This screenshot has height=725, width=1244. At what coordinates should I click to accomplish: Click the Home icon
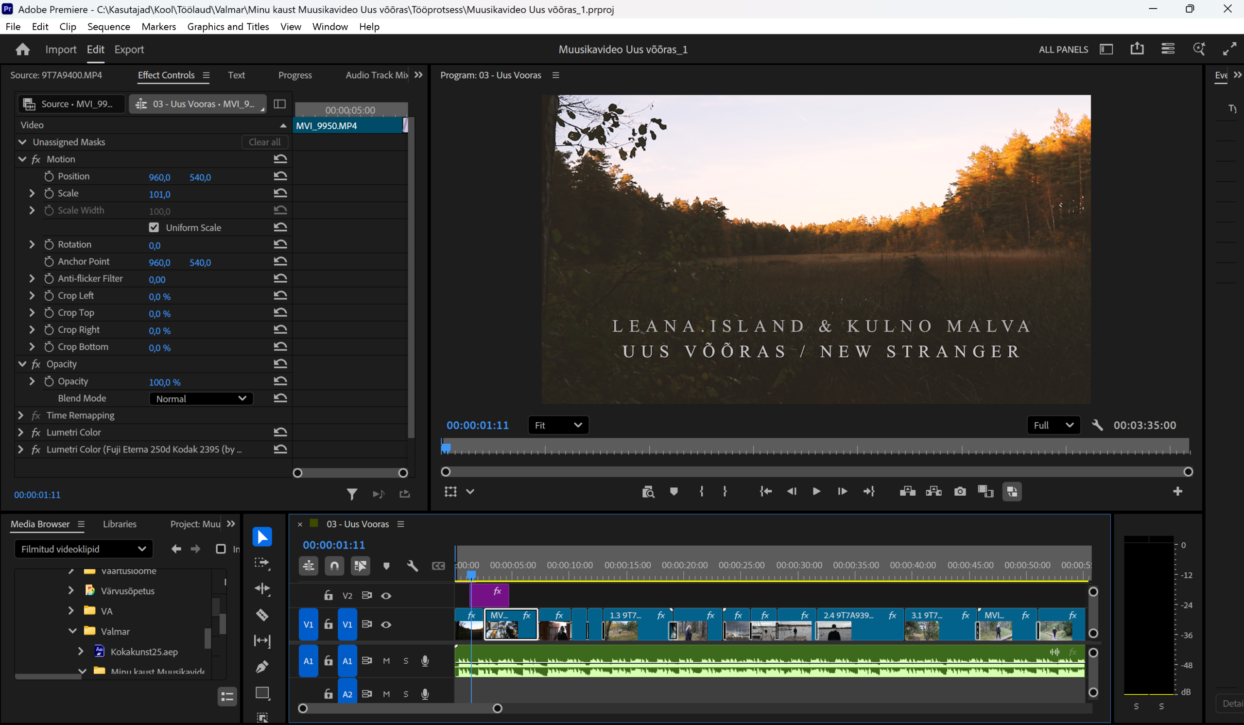[23, 50]
